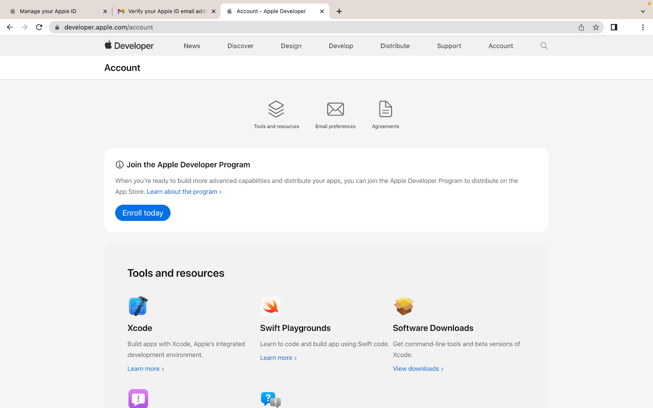Click the info icon beside Join heading

120,165
